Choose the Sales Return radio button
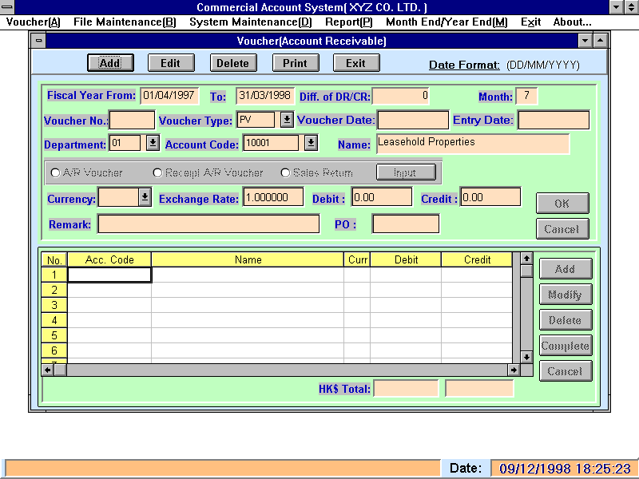 (285, 172)
